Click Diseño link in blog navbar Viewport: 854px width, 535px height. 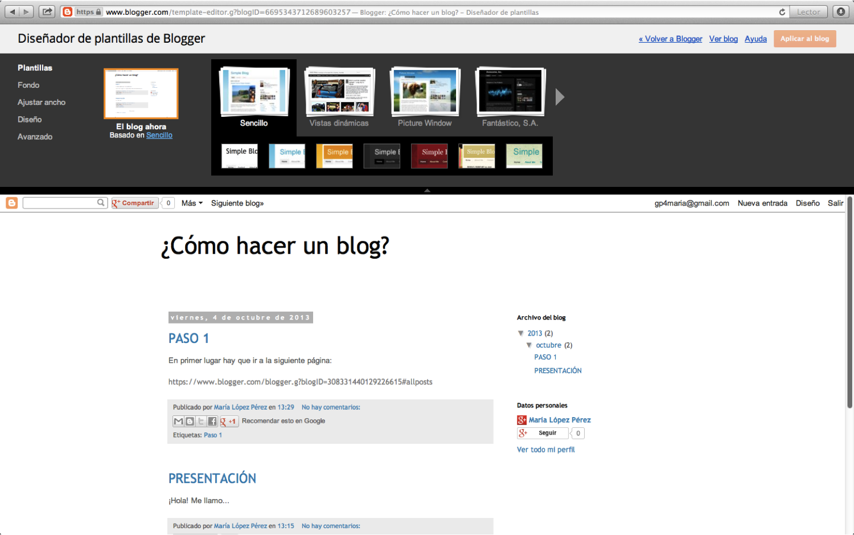click(807, 203)
